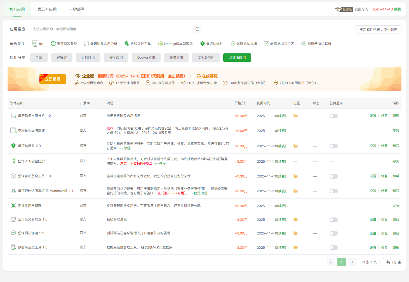The width and height of the screenshot is (409, 282).
Task: Open the 10条/页 page size dropdown
Action: (371, 262)
